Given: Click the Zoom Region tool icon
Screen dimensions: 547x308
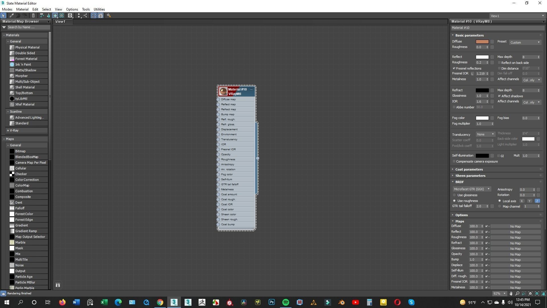Looking at the screenshot, I should tap(524, 293).
